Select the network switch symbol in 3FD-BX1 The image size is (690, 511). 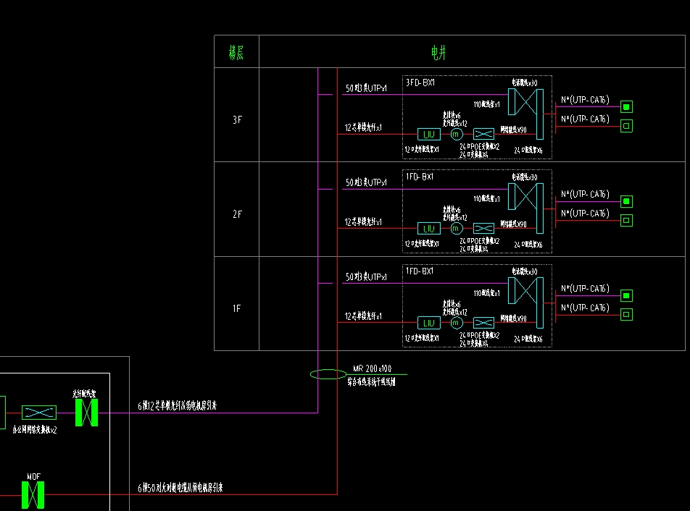tap(483, 134)
